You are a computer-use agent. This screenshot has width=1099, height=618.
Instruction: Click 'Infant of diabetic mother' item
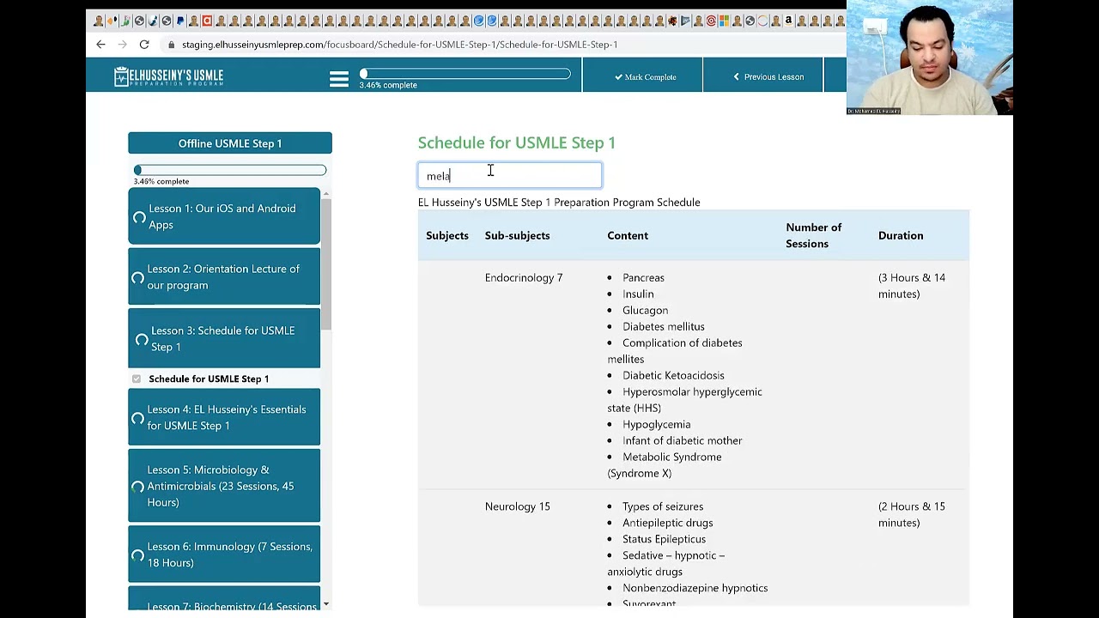point(683,440)
